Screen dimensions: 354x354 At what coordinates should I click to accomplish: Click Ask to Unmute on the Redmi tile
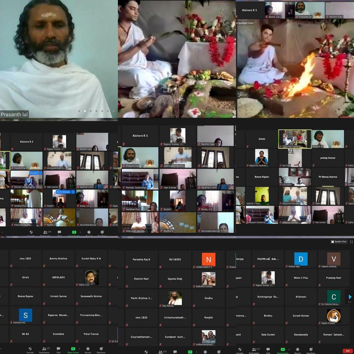[x=63, y=192]
